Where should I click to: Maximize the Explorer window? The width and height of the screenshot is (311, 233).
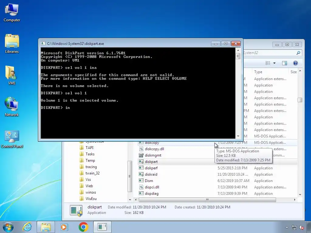287,45
